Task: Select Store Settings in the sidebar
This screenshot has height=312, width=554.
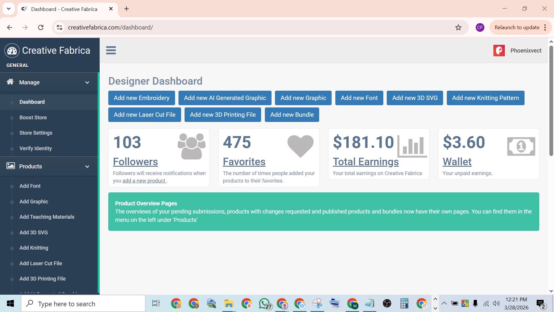Action: (36, 133)
